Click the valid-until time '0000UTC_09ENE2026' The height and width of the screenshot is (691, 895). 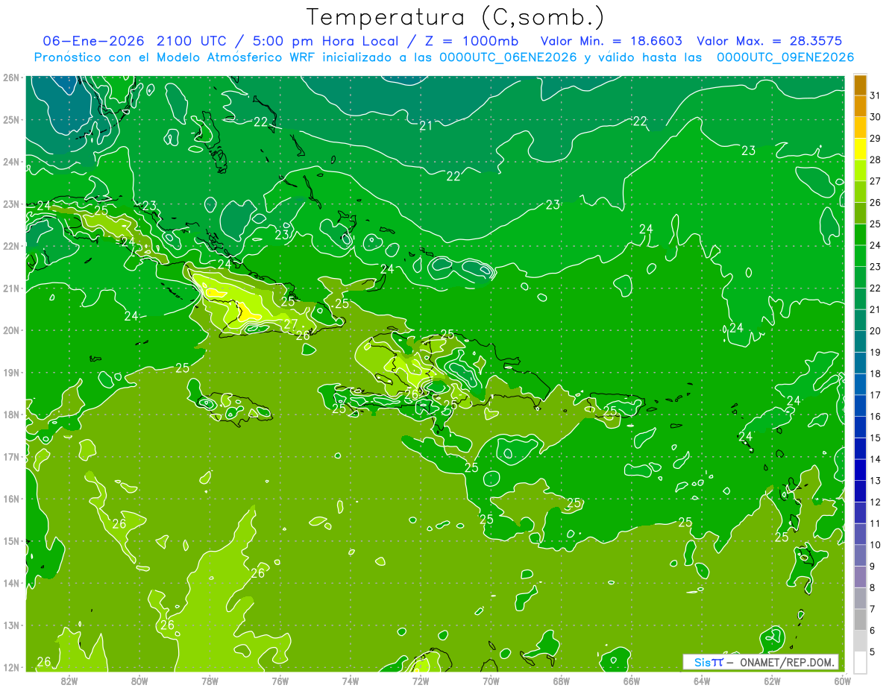(x=785, y=57)
